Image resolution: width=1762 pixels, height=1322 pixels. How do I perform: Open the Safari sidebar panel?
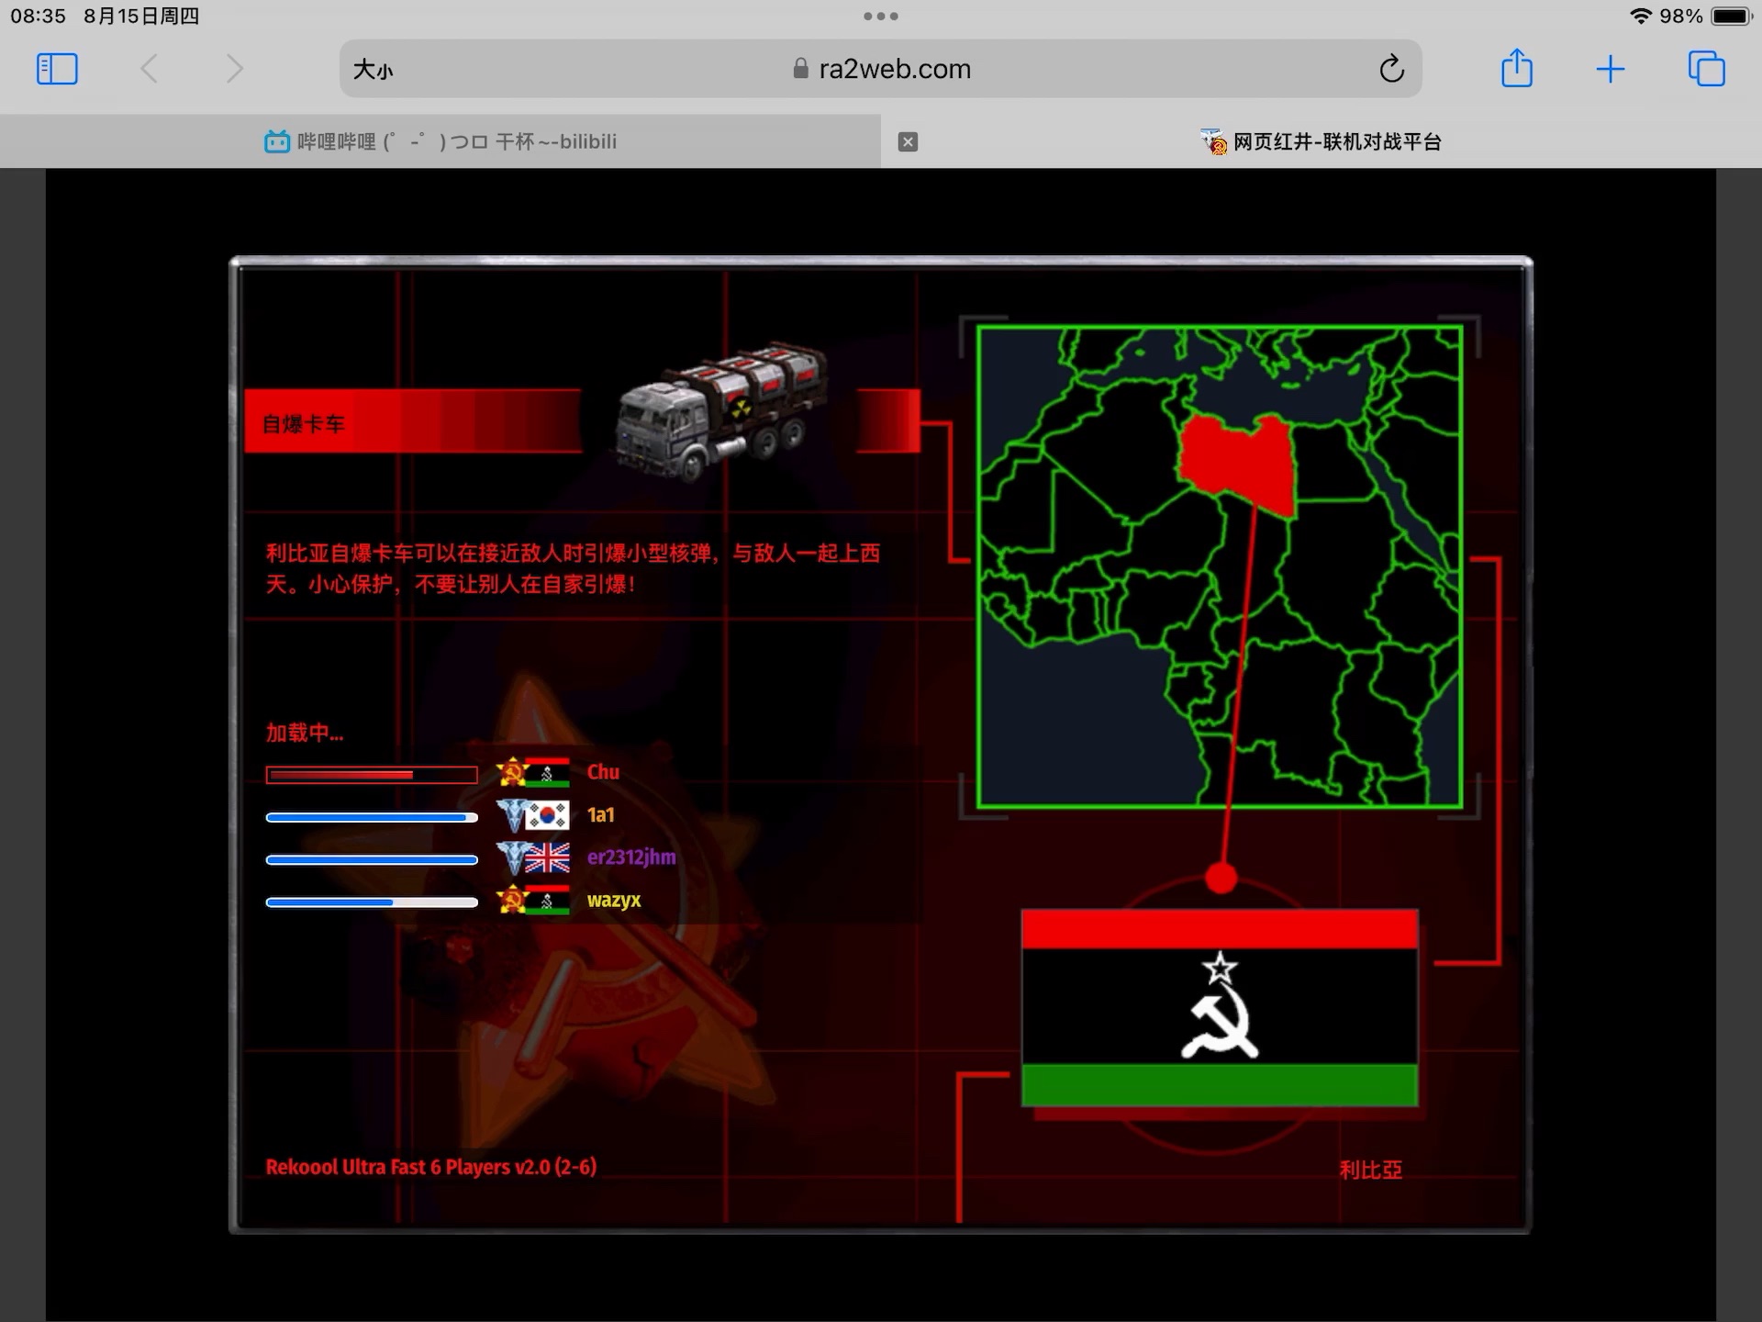(x=57, y=69)
